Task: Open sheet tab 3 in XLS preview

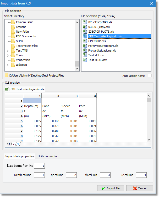Action: 18,144
